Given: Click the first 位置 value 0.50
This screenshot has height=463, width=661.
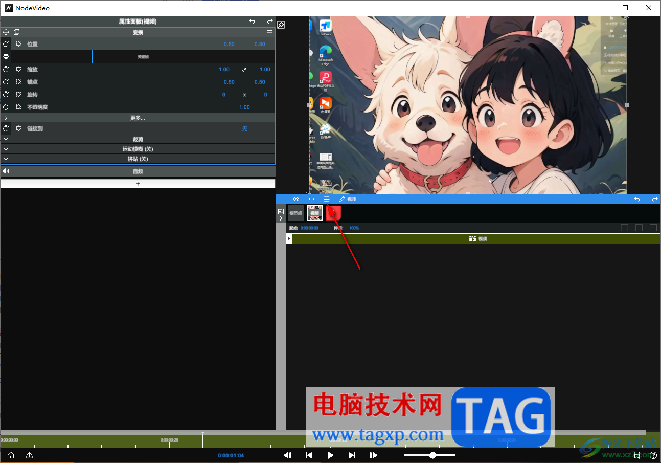Looking at the screenshot, I should click(229, 44).
